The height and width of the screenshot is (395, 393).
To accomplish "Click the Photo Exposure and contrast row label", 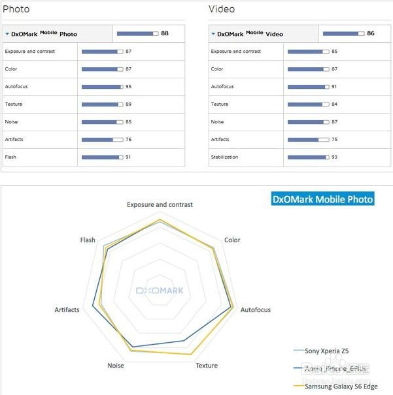I will [x=30, y=51].
